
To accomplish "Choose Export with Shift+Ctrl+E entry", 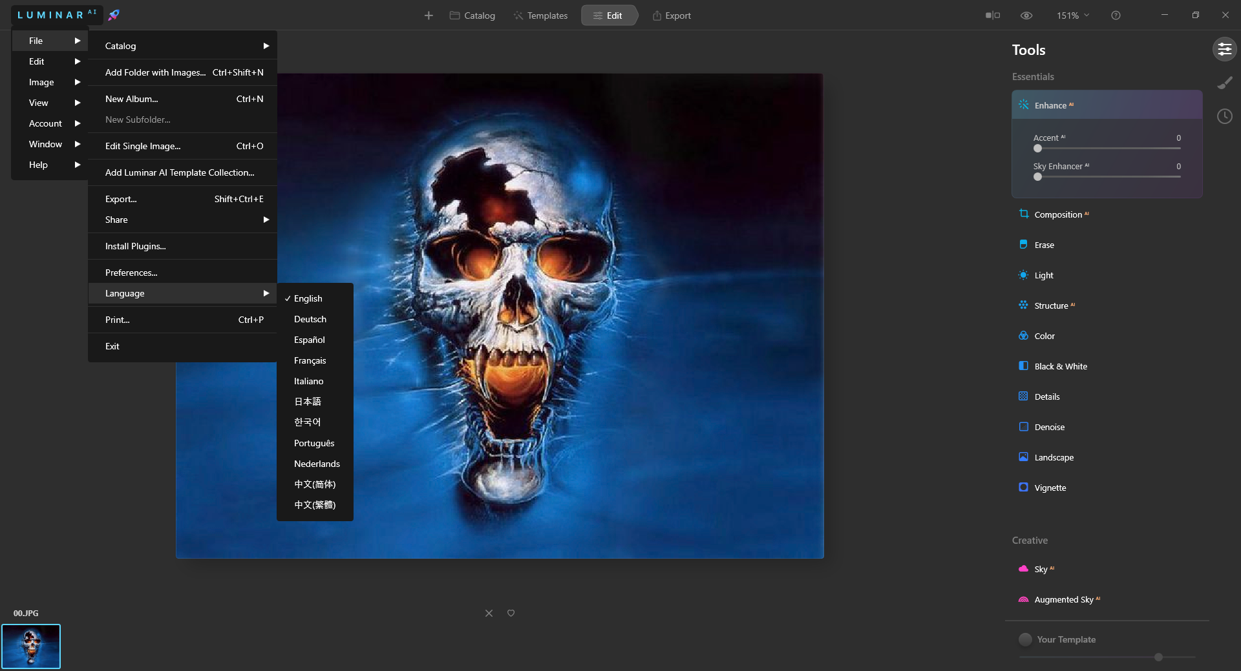I will (x=182, y=199).
